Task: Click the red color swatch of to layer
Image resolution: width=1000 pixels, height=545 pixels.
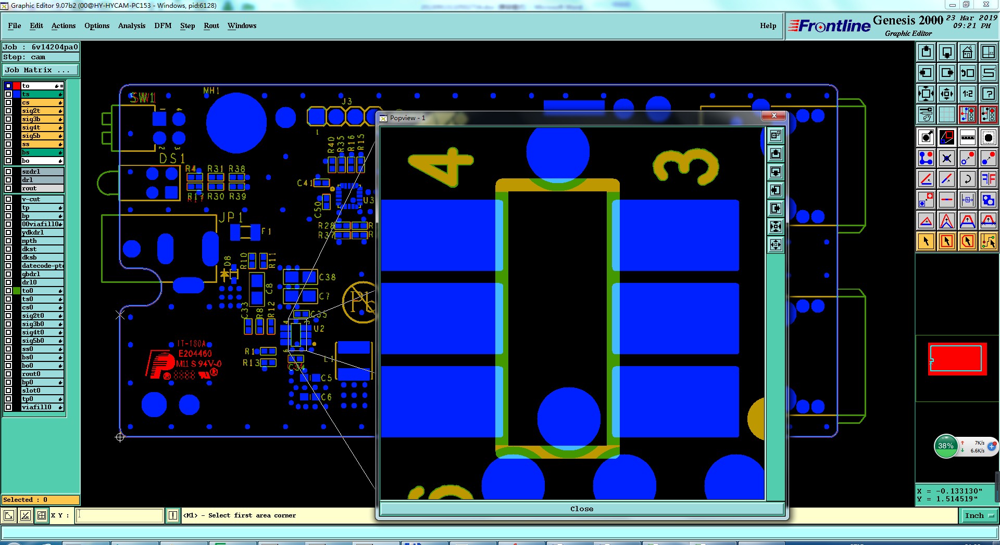Action: click(17, 86)
